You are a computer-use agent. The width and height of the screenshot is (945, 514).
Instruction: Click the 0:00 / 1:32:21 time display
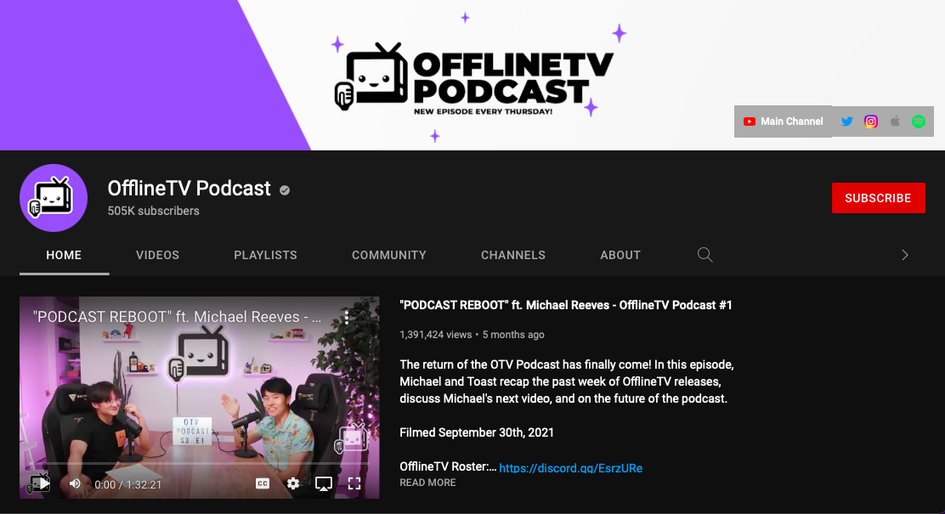127,484
